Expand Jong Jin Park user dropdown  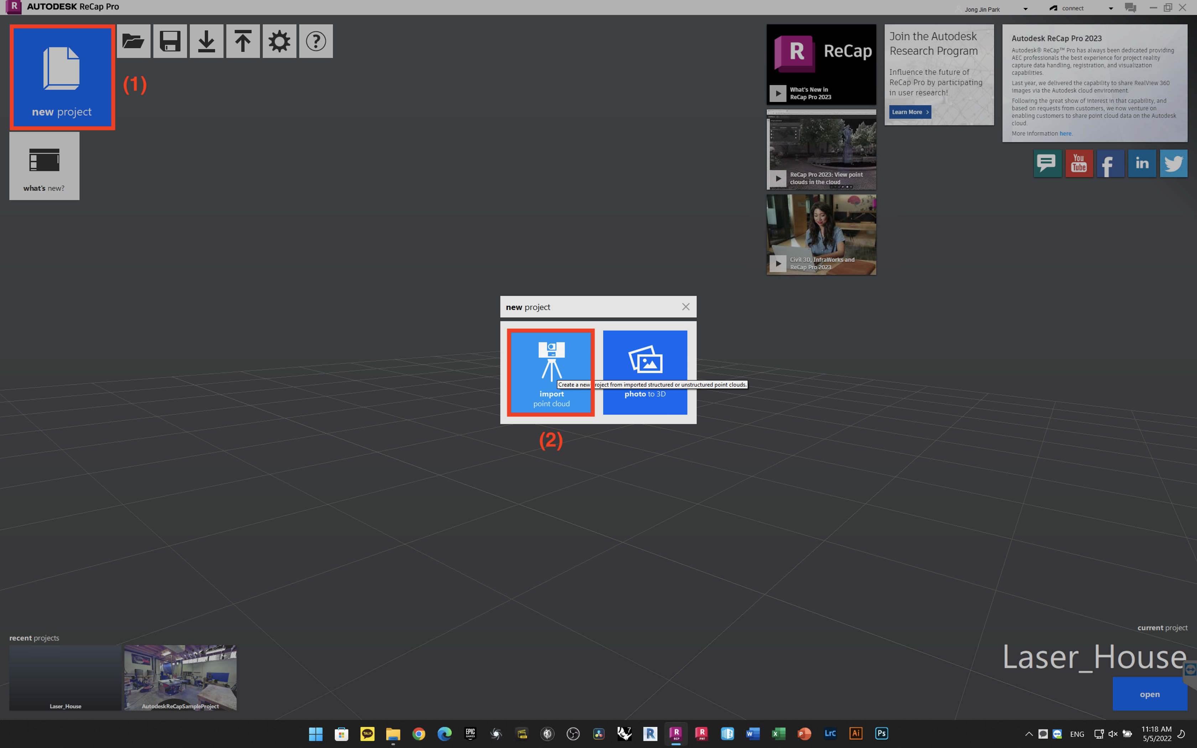click(1025, 9)
